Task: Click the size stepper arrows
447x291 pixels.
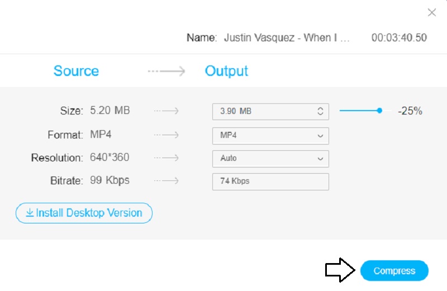Action: (x=320, y=111)
